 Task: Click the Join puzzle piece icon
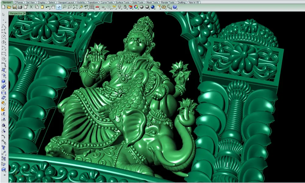click(x=3, y=103)
